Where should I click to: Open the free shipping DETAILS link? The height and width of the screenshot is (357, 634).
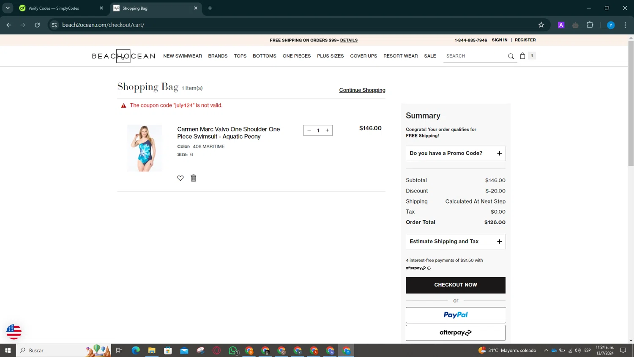tap(349, 40)
